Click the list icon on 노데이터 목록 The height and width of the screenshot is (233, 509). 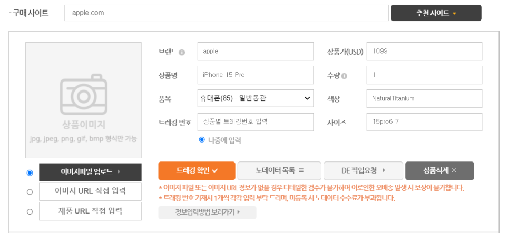(x=301, y=170)
